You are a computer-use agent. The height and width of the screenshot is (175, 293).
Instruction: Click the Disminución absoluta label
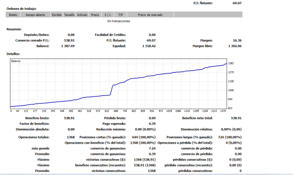(33, 129)
